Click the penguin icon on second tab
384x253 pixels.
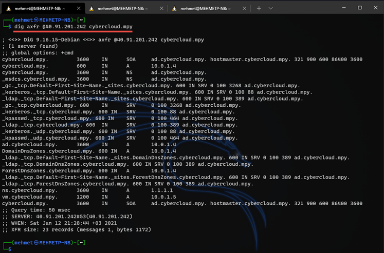pyautogui.click(x=91, y=8)
